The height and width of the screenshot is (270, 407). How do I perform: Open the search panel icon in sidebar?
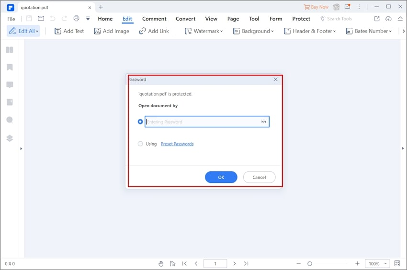click(10, 120)
